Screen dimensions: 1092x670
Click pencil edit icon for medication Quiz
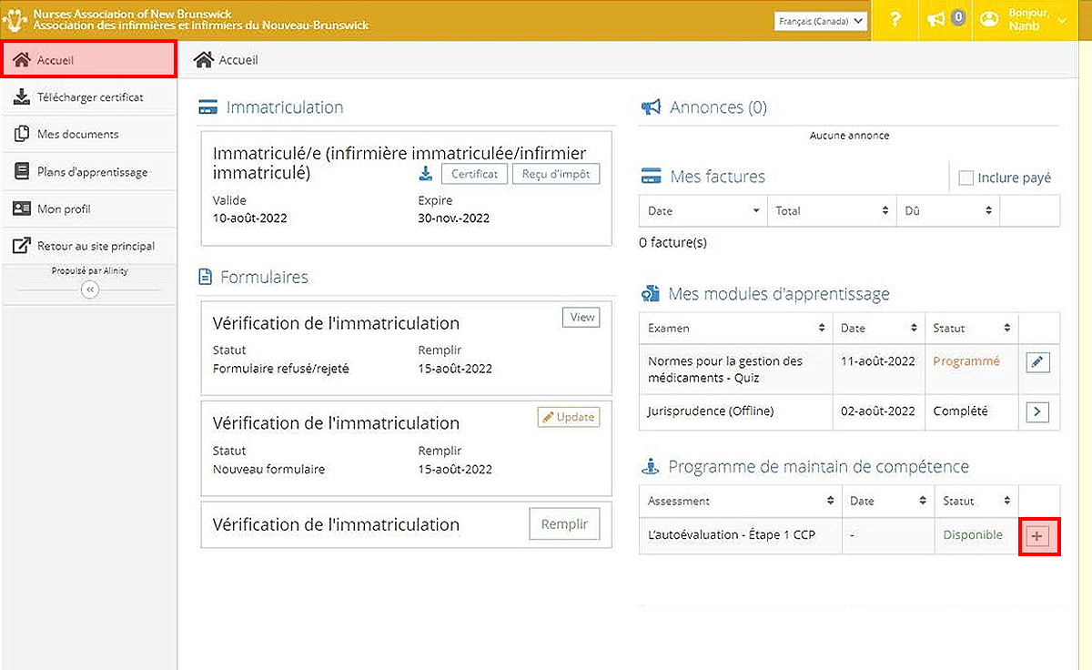[1037, 362]
